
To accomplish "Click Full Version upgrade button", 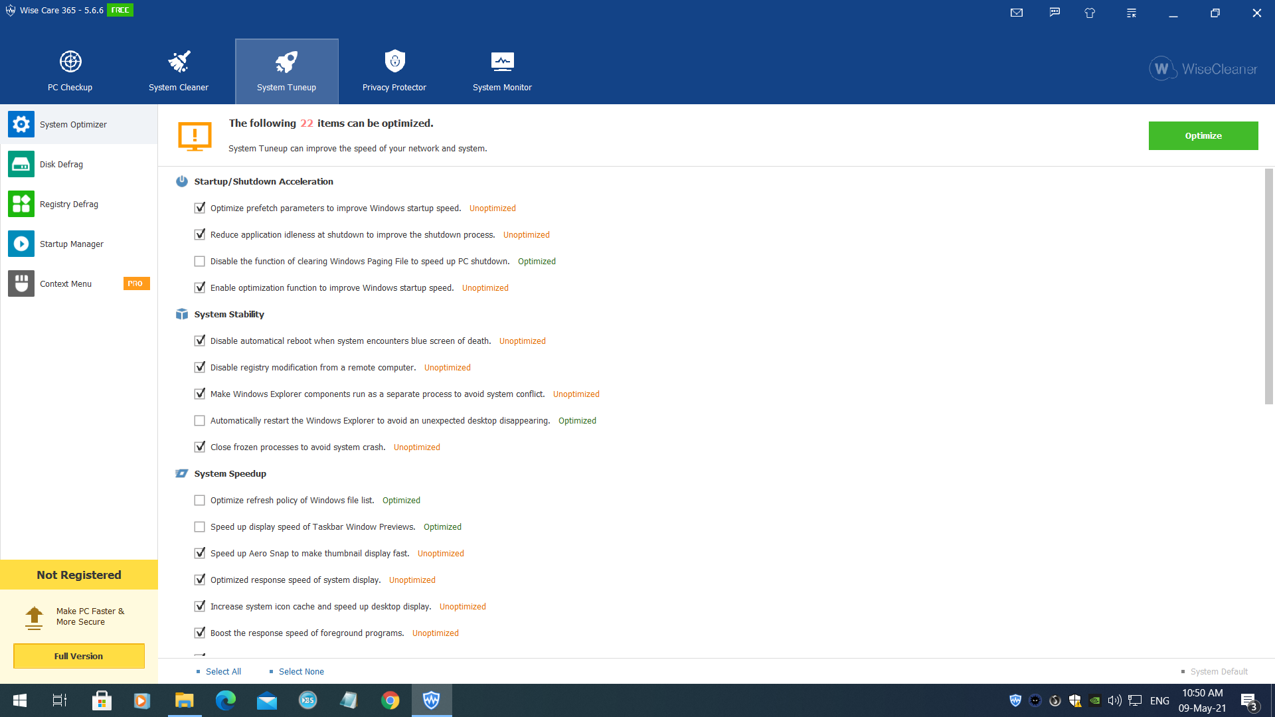I will [x=79, y=656].
